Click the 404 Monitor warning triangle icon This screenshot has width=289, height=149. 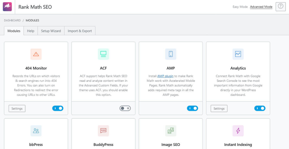tap(36, 54)
